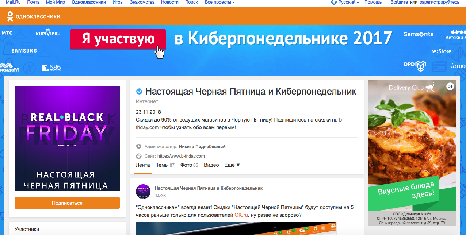
Task: Click the globe icon next to Русский
Action: [x=334, y=2]
